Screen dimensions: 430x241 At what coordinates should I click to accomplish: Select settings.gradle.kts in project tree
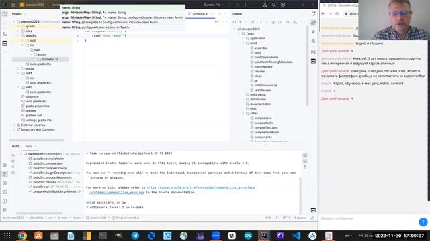(38, 120)
